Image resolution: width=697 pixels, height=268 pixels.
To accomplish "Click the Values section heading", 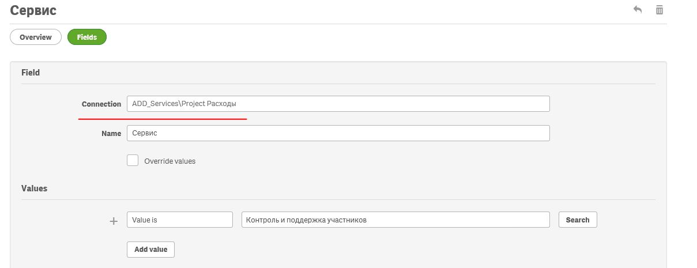I will coord(34,188).
